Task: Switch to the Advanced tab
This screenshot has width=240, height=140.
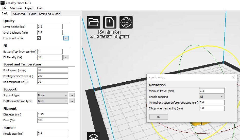Action: pos(19,14)
